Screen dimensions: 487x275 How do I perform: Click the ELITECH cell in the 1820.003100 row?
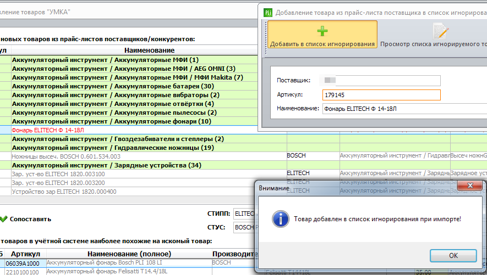coord(313,173)
